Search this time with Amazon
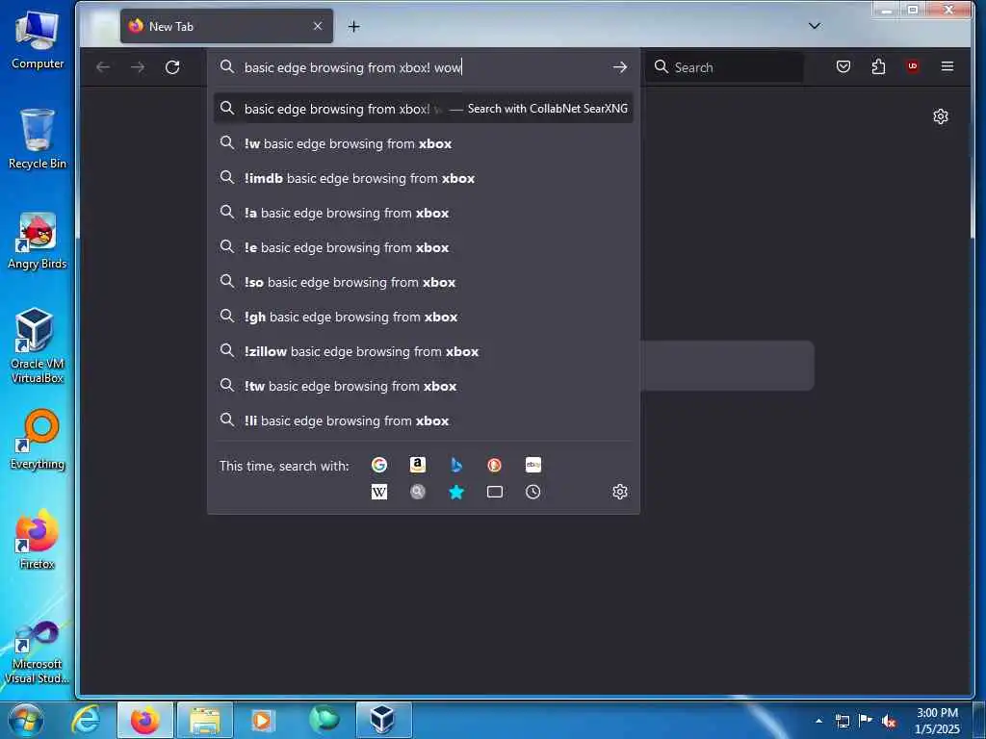Screen dimensions: 986x739 [x=418, y=465]
